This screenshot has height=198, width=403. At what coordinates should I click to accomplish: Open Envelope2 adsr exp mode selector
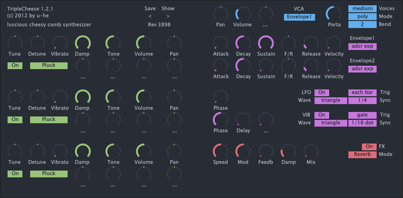point(362,69)
